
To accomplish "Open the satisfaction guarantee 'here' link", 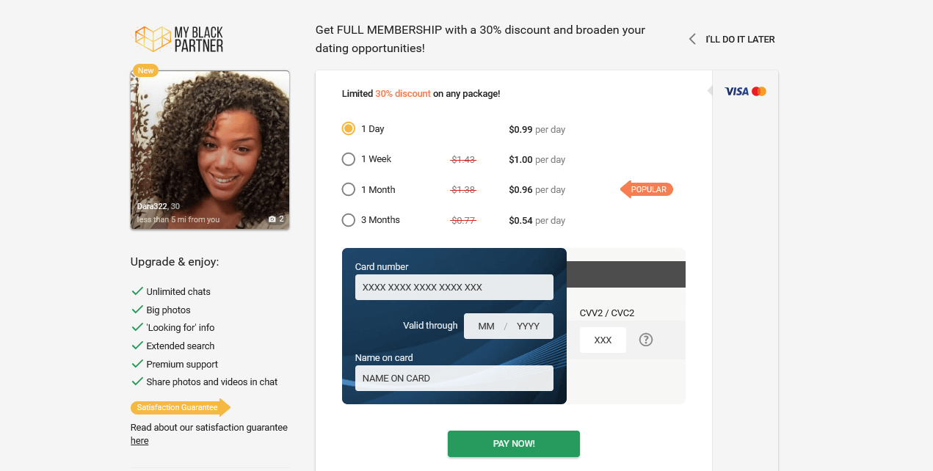I will (139, 441).
